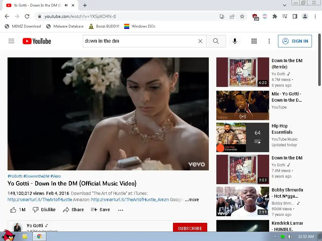Open the Extensions puzzle icon
The image size is (322, 241).
click(275, 16)
